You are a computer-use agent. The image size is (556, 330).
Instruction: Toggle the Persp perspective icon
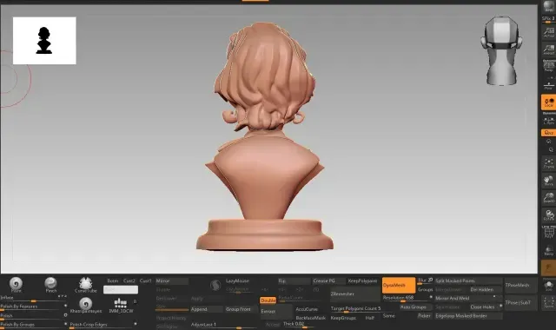pos(548,66)
